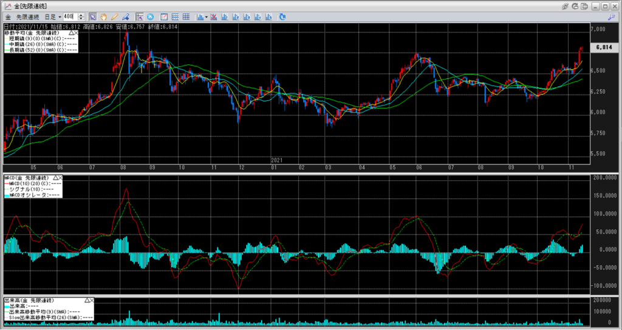Expand the chart indicator dropdown arrow

207,16
